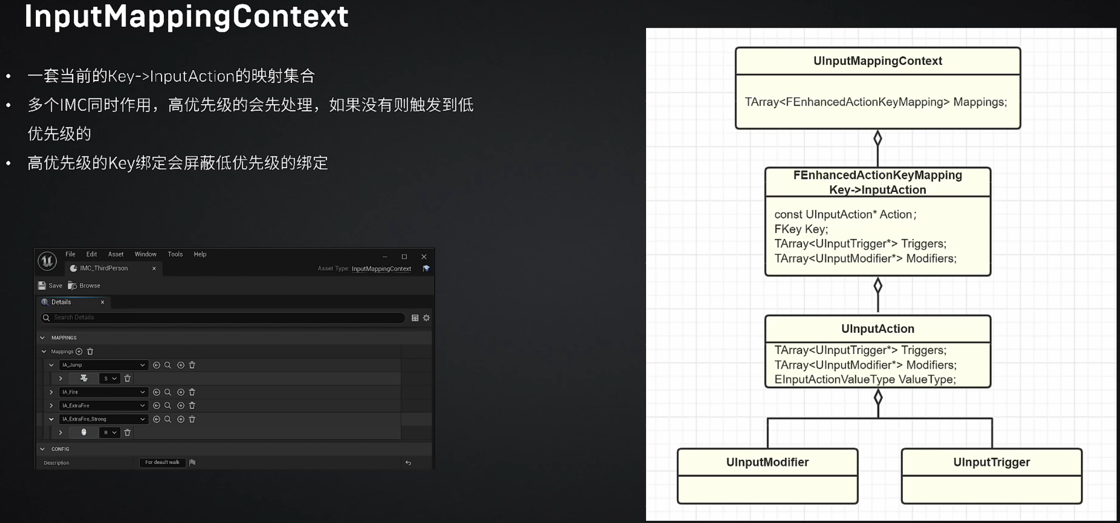Browse to IA_Fire asset with magnifier icon
This screenshot has width=1120, height=523.
(168, 392)
